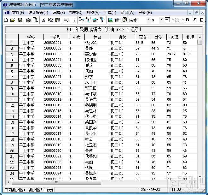Open the help question mark icon
The height and width of the screenshot is (195, 208).
[x=125, y=20]
